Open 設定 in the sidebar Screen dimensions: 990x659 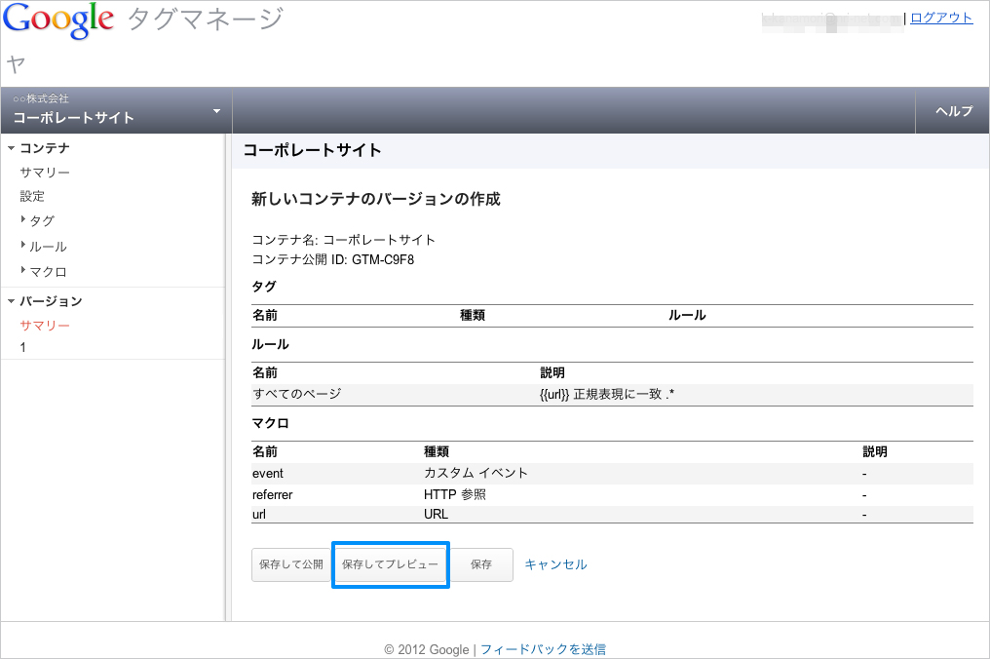pyautogui.click(x=32, y=196)
